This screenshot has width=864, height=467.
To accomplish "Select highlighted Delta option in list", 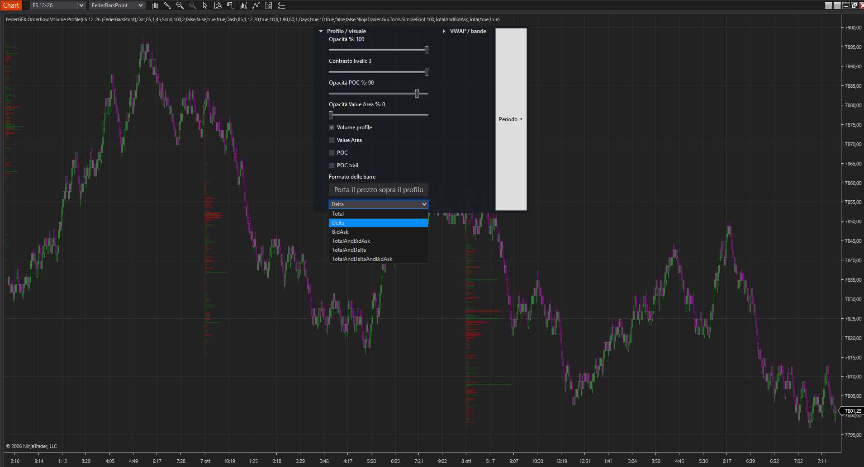I will (379, 223).
